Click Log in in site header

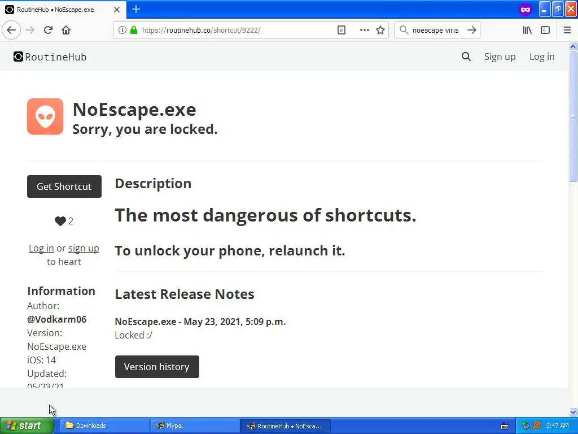[x=542, y=57]
